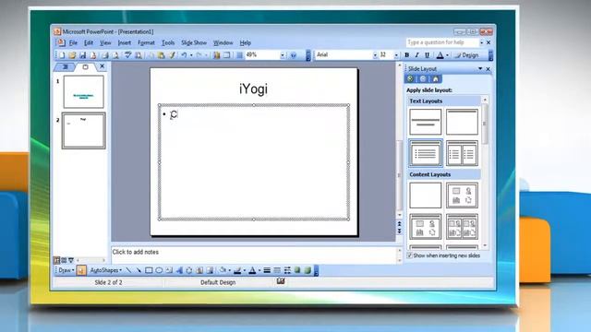Open the AutoShapes dropdown
Screen dimensions: 591x332
(106, 270)
